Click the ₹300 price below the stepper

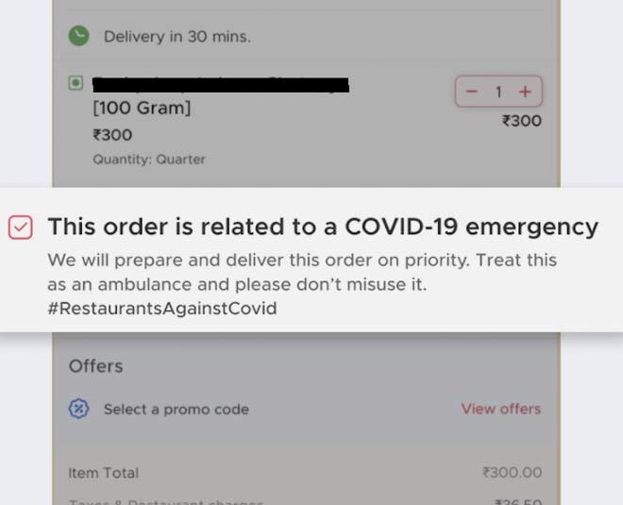tap(522, 121)
